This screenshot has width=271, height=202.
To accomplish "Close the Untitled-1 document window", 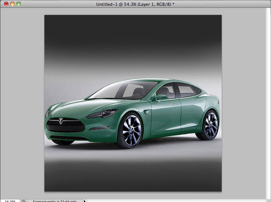I will click(x=6, y=4).
